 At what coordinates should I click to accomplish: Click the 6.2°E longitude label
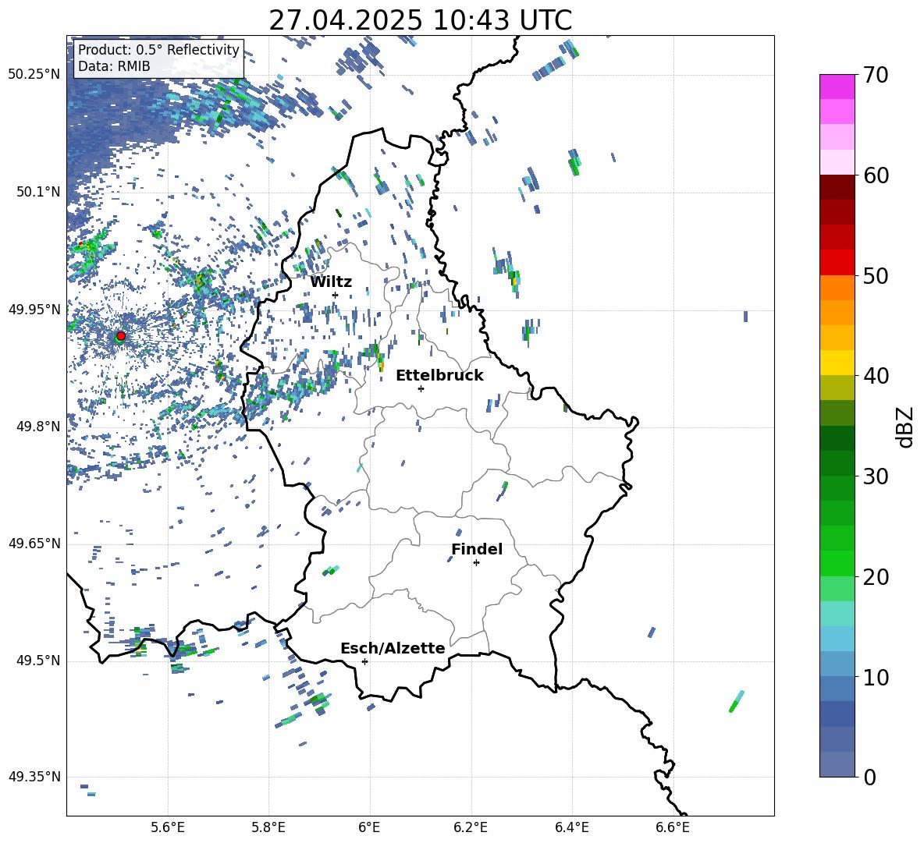(x=471, y=827)
